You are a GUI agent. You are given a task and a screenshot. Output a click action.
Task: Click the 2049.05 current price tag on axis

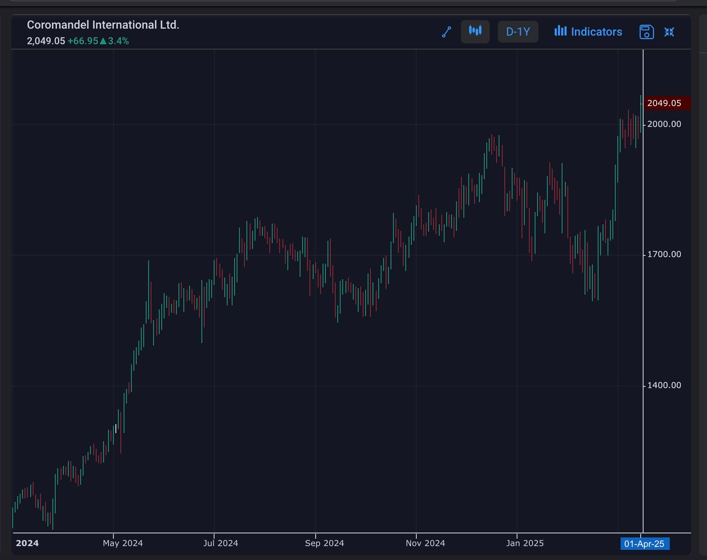coord(667,103)
